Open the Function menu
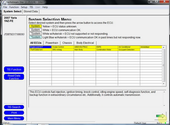Image resolution: width=170 pixels, height=125 pixels. pos(14,7)
